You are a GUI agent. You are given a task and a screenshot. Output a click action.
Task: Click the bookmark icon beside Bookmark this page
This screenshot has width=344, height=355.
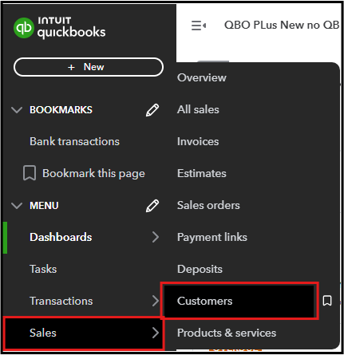point(30,173)
